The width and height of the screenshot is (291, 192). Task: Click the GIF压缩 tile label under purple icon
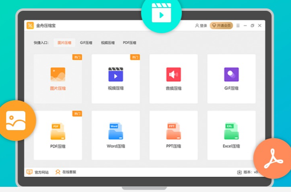click(x=232, y=88)
